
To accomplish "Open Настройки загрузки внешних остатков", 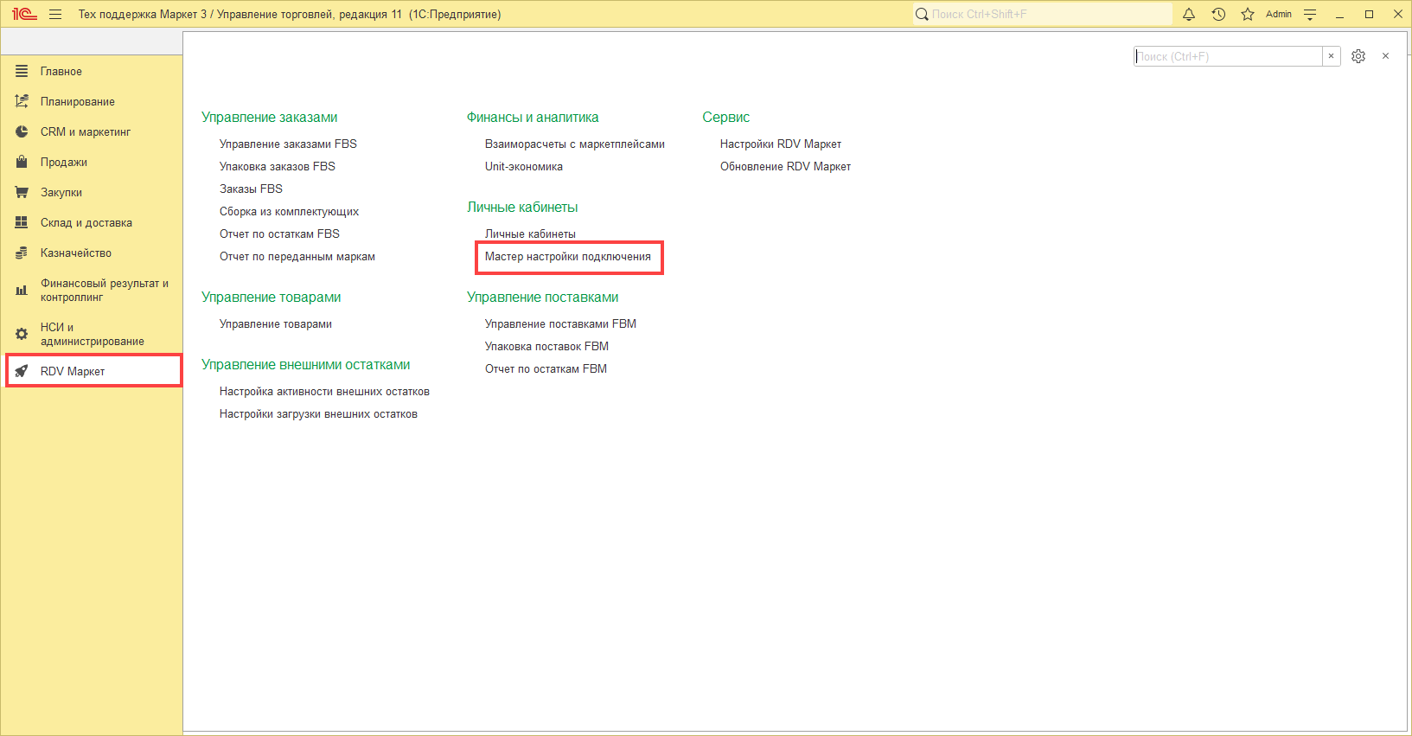I will pos(318,413).
